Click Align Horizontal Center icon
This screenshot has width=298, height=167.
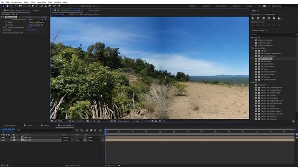tap(258, 19)
